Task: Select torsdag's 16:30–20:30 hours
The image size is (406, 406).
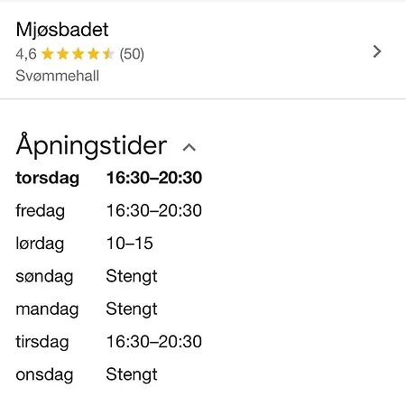Action: (154, 178)
